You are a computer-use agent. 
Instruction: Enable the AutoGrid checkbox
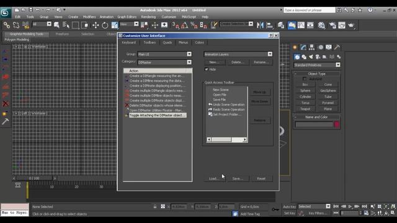305,79
